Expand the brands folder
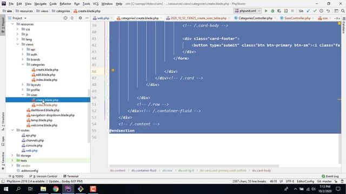Viewport: 346px width, 194px height. [x=23, y=59]
